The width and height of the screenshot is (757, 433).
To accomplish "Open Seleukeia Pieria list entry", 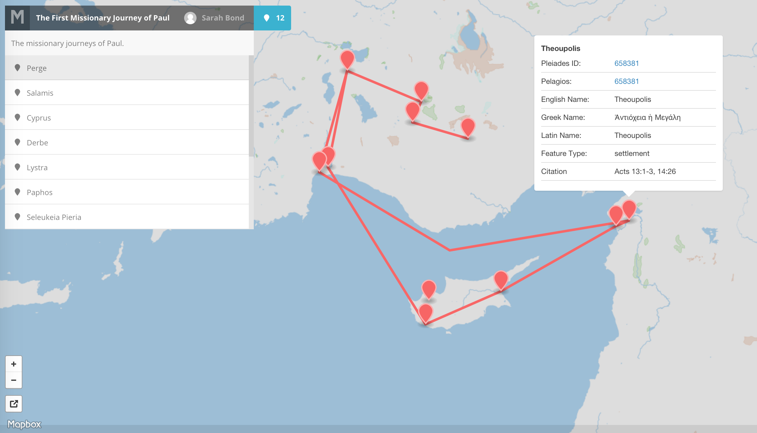I will tap(54, 217).
